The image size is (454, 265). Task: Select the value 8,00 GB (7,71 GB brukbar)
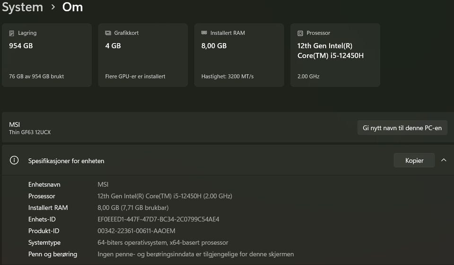[x=133, y=208]
